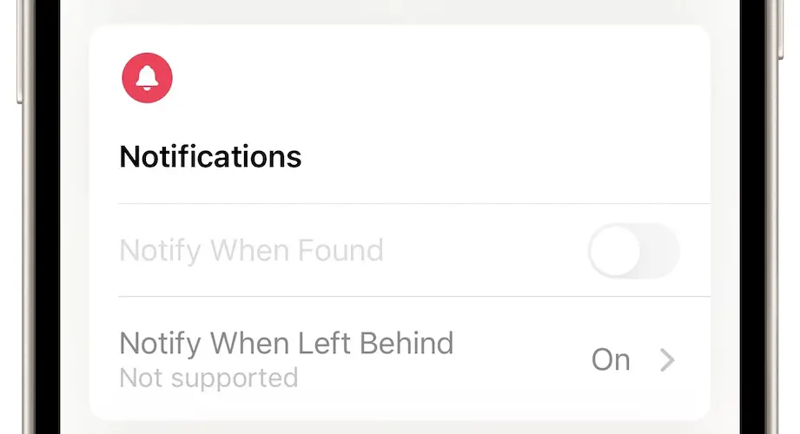The width and height of the screenshot is (800, 434).
Task: Open the Notify When Left Behind setting
Action: pyautogui.click(x=286, y=344)
